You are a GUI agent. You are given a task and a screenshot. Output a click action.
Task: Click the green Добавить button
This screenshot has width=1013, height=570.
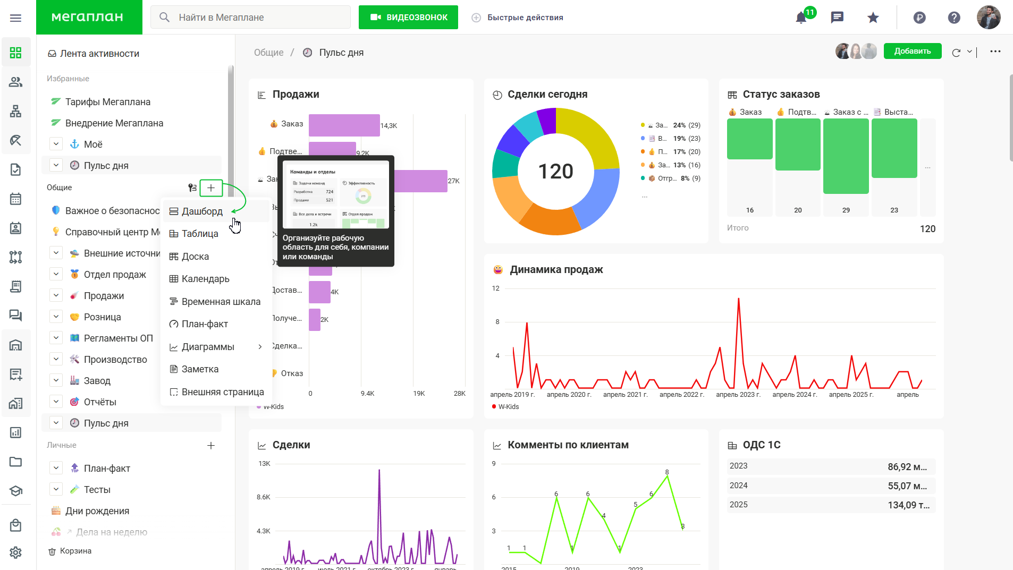pyautogui.click(x=913, y=51)
